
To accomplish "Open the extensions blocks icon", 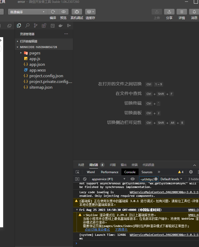I will point(44,25).
